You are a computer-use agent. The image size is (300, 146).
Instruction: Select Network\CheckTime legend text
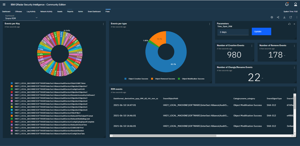[52, 125]
